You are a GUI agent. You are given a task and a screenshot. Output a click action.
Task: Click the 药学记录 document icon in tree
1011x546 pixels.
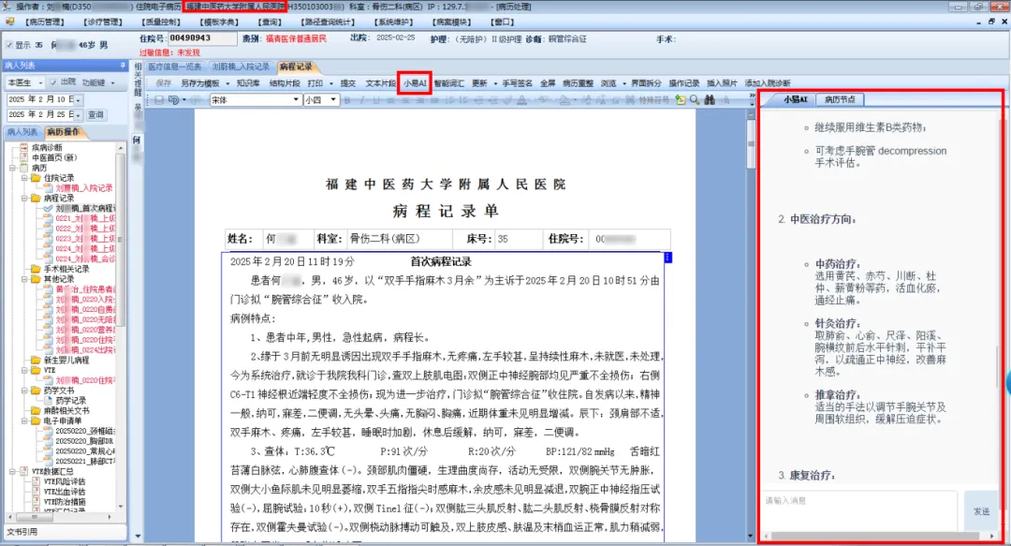(x=49, y=400)
